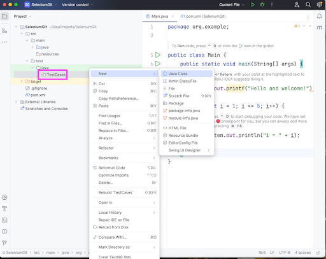
Task: Select the TestCases package in tree
Action: click(x=53, y=74)
